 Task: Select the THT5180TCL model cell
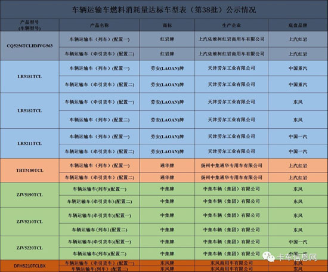pos(29,171)
